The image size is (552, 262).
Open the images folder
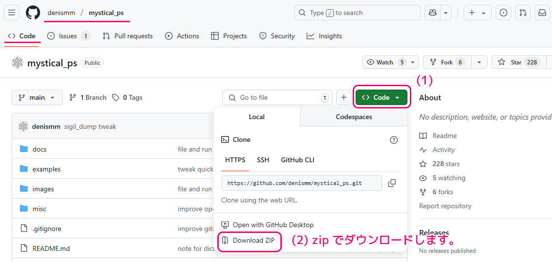pos(43,189)
